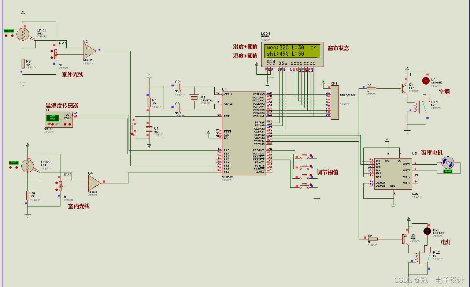Image resolution: width=470 pixels, height=287 pixels.
Task: Select the R5 resistor symbol
Action: pyautogui.click(x=373, y=239)
